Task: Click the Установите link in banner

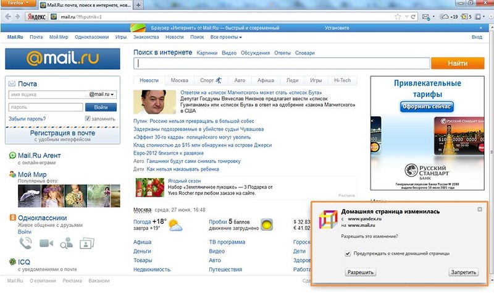Action: [337, 28]
